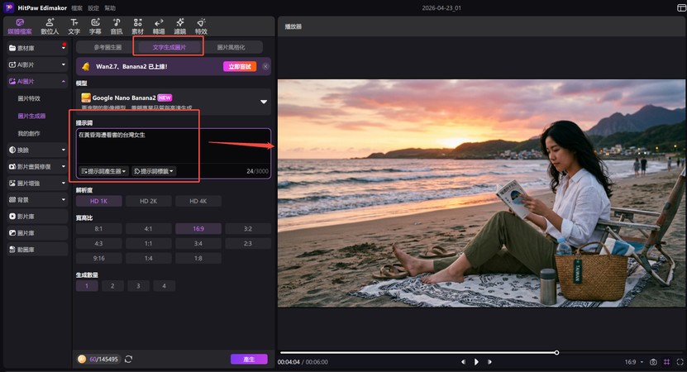Choose the 9:16 aspect ratio
This screenshot has height=372, width=687.
click(x=98, y=258)
